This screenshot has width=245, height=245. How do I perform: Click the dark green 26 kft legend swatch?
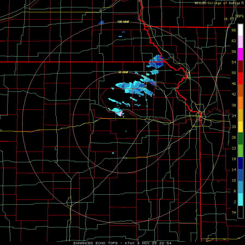pyautogui.click(x=240, y=139)
